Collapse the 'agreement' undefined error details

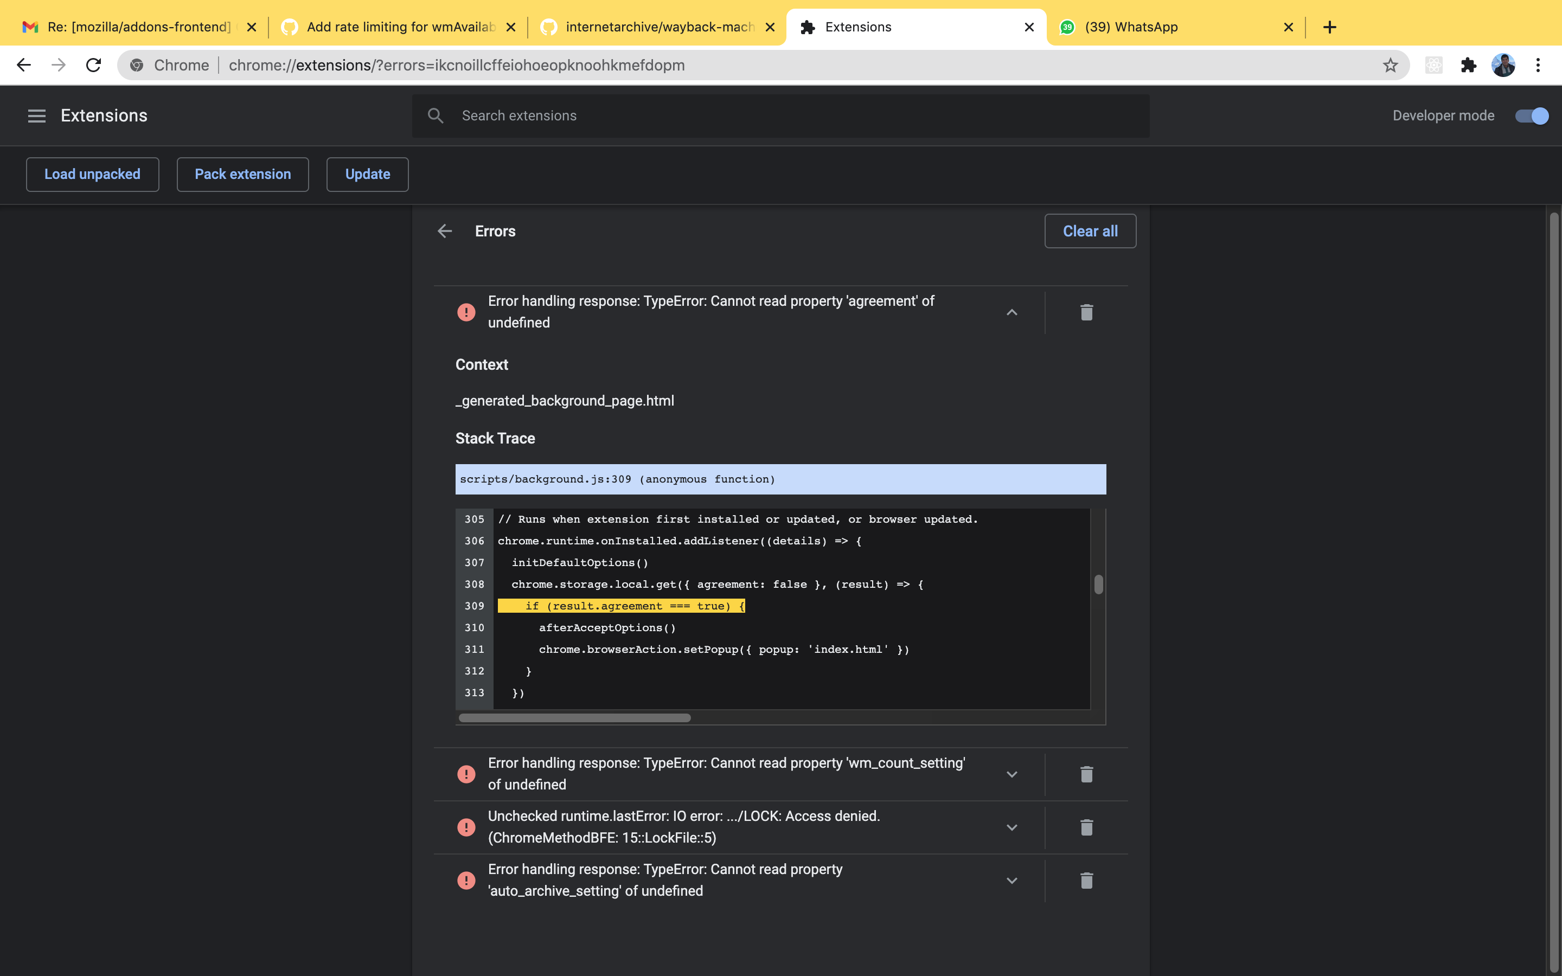[x=1012, y=312]
